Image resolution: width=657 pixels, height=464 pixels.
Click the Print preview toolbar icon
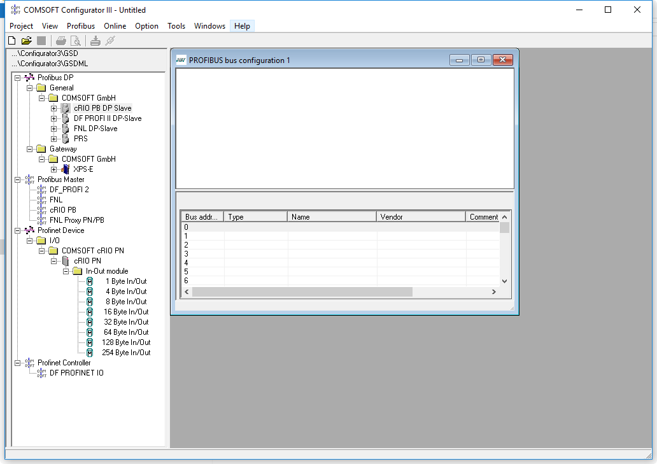(x=75, y=41)
